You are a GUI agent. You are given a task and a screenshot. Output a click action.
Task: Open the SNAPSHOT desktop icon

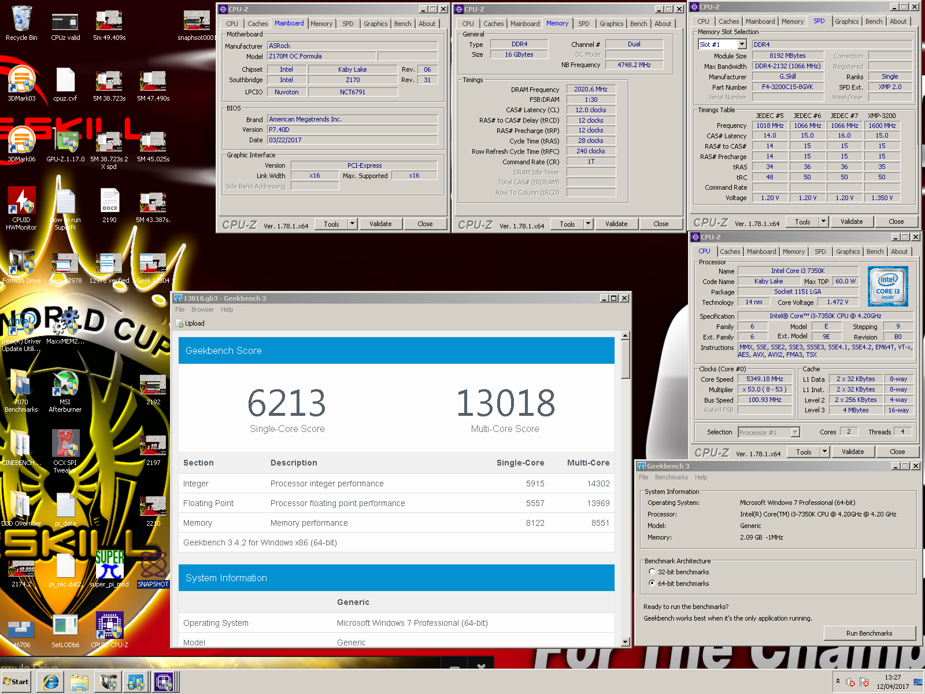pyautogui.click(x=153, y=569)
